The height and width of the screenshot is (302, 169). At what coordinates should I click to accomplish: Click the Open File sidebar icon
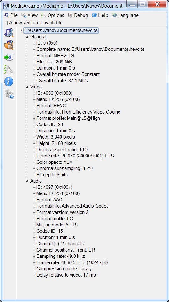[9, 33]
